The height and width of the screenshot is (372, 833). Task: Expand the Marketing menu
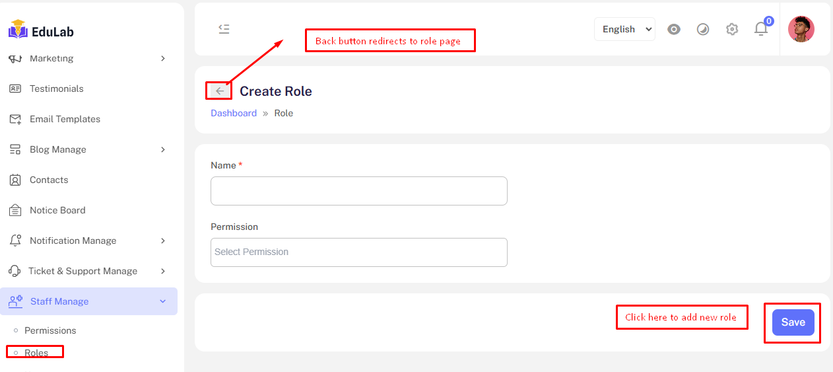[x=88, y=59]
